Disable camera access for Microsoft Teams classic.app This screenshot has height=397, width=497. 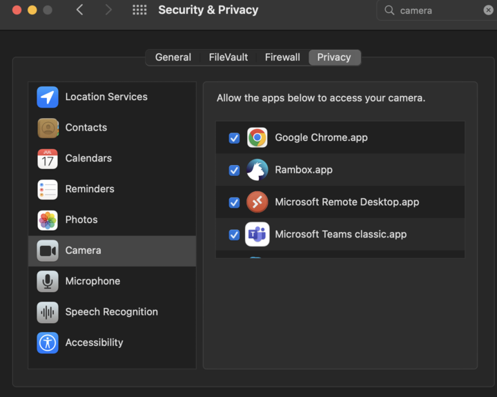[x=234, y=235]
